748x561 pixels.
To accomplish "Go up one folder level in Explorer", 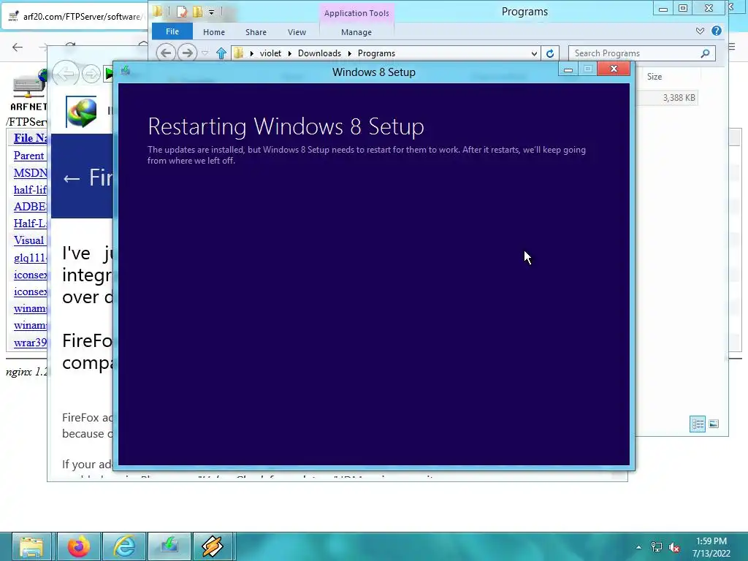I will point(221,53).
